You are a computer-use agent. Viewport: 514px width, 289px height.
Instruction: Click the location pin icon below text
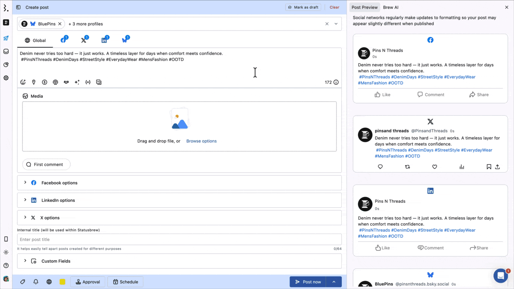coord(34,82)
